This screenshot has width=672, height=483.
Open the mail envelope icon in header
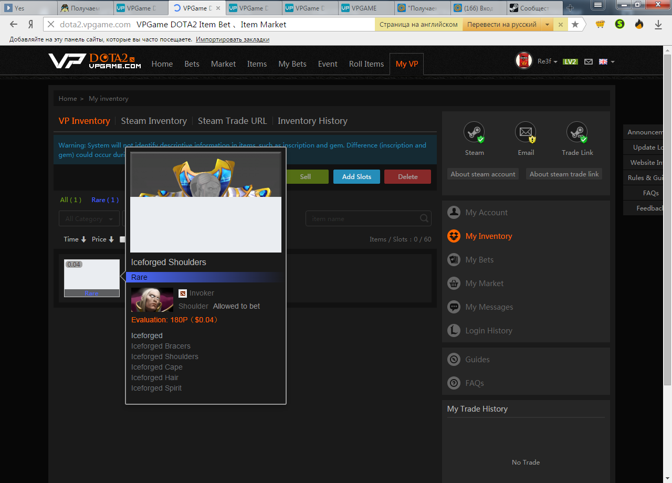589,61
